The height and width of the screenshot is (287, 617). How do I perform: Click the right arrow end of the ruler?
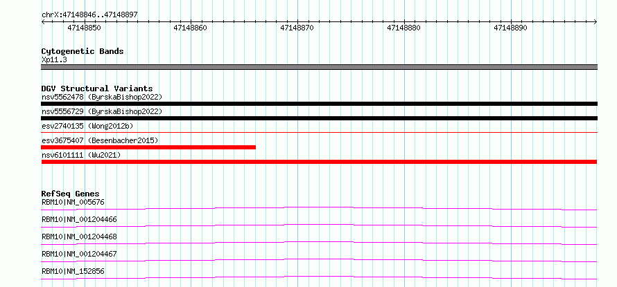point(596,22)
